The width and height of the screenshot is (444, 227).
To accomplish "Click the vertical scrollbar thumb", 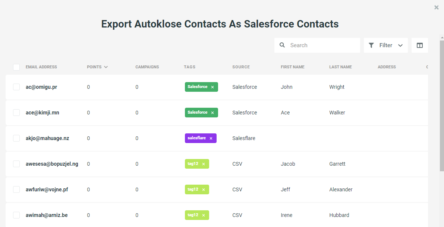I will (442, 106).
